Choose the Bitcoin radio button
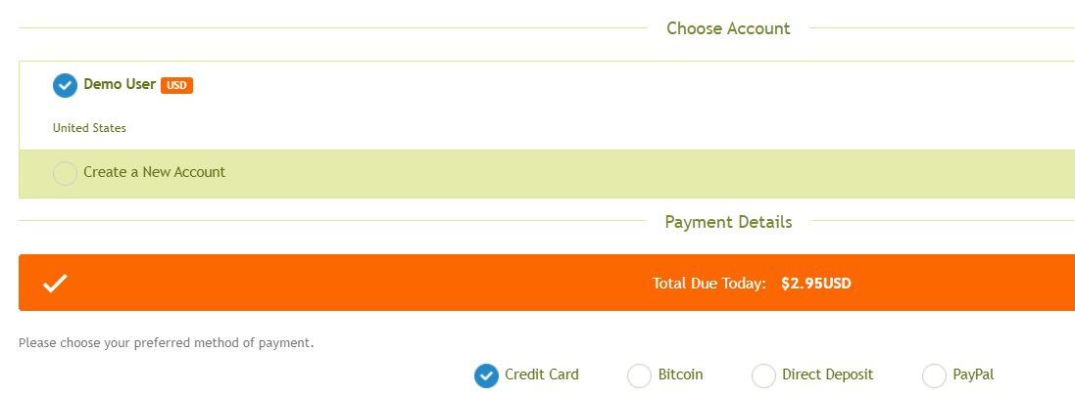Image resolution: width=1075 pixels, height=396 pixels. pyautogui.click(x=640, y=375)
